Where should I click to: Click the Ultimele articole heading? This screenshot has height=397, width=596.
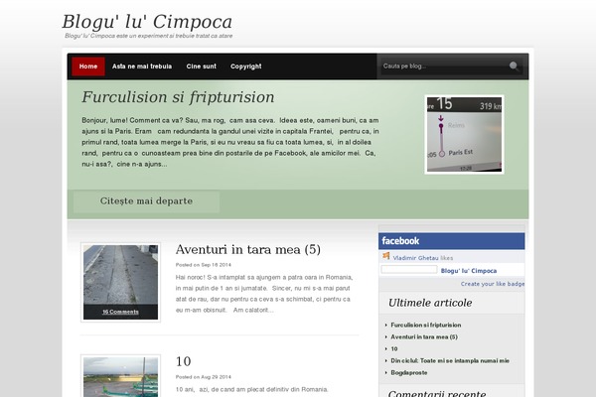coord(430,303)
